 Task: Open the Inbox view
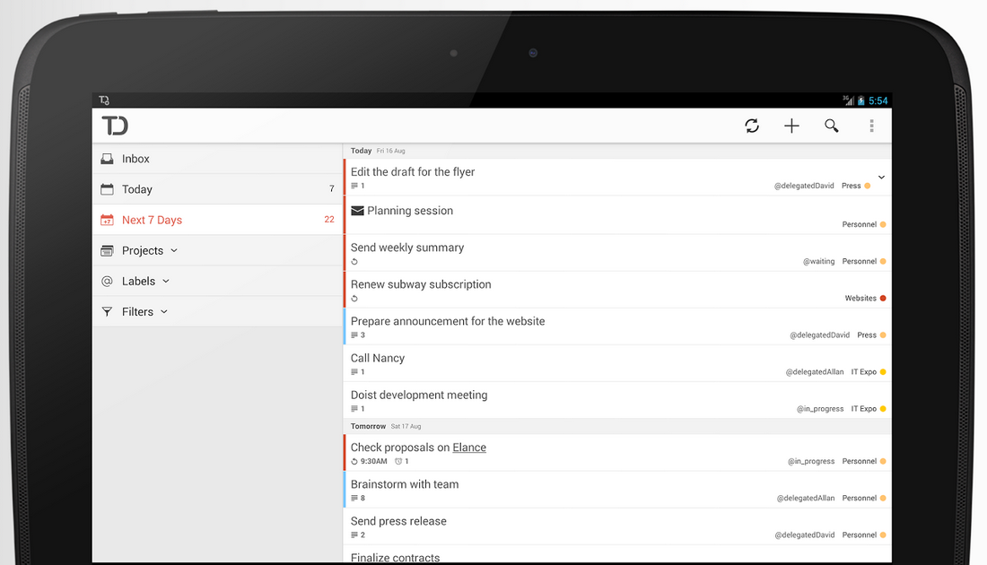coord(135,159)
